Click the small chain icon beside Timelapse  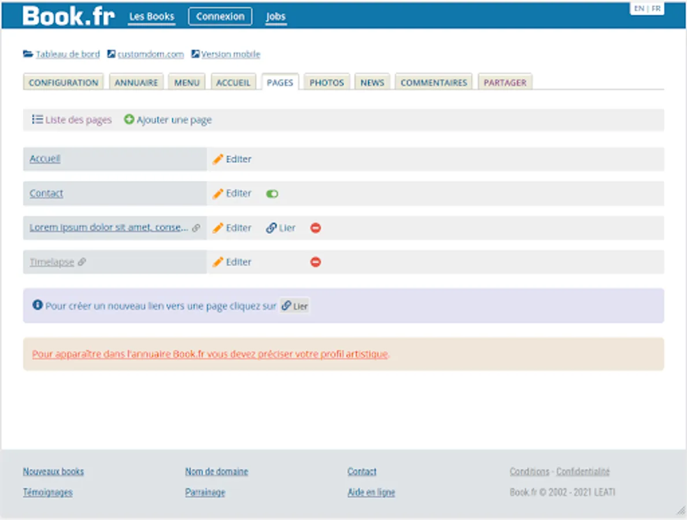[82, 262]
